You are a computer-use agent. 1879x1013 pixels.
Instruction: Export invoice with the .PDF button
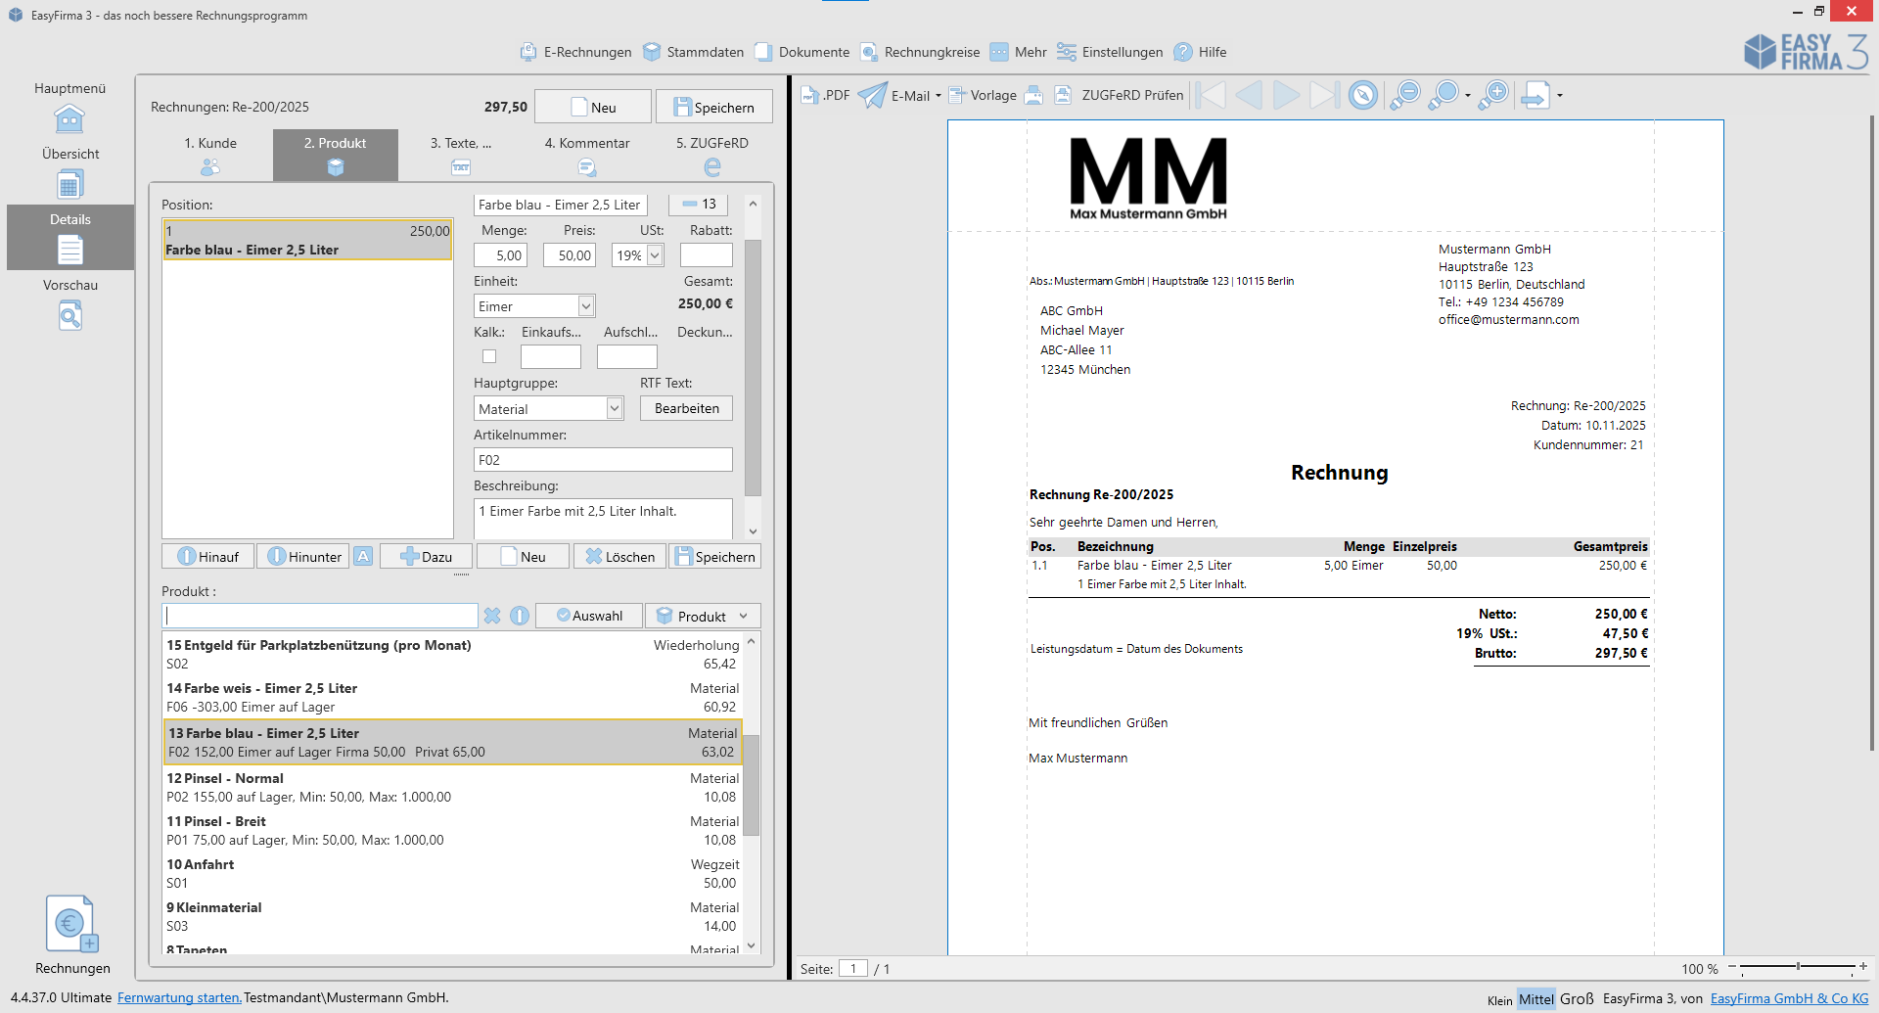pos(825,95)
